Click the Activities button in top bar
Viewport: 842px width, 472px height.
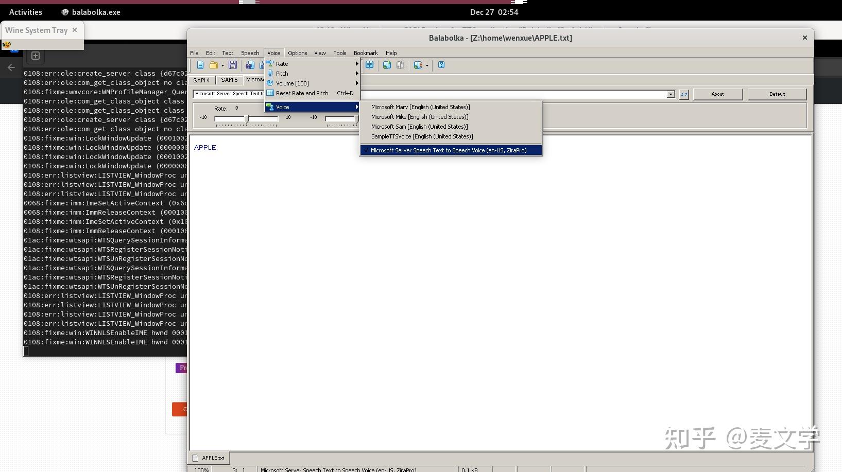click(26, 12)
